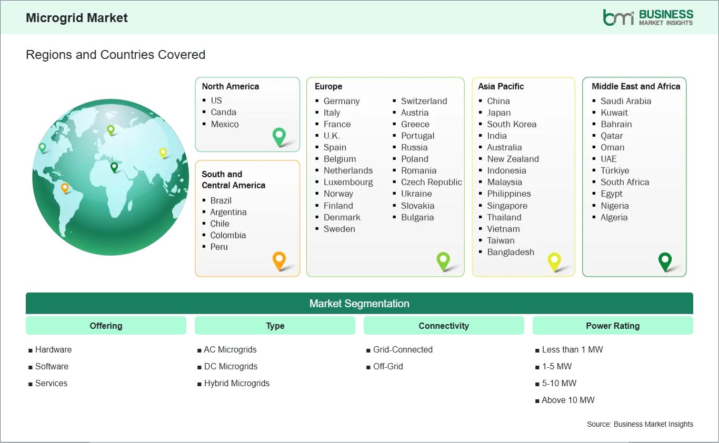
Task: Select the Hybrid Microgrids bullet under Type
Action: click(237, 383)
